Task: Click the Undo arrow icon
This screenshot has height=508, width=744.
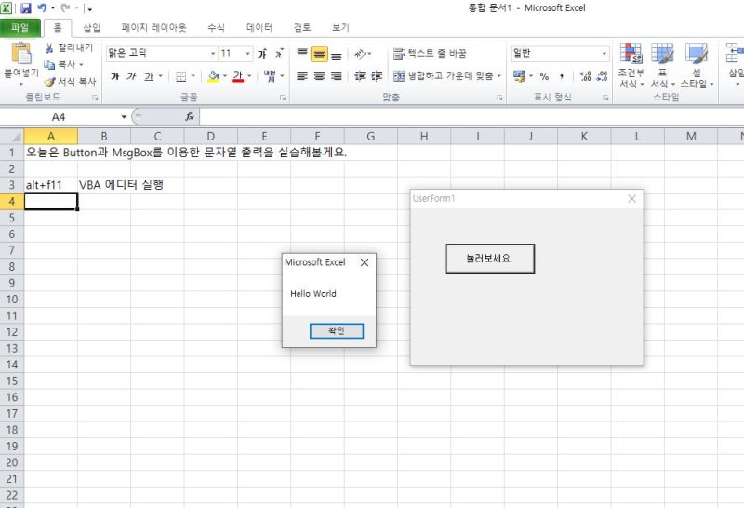Action: [42, 7]
